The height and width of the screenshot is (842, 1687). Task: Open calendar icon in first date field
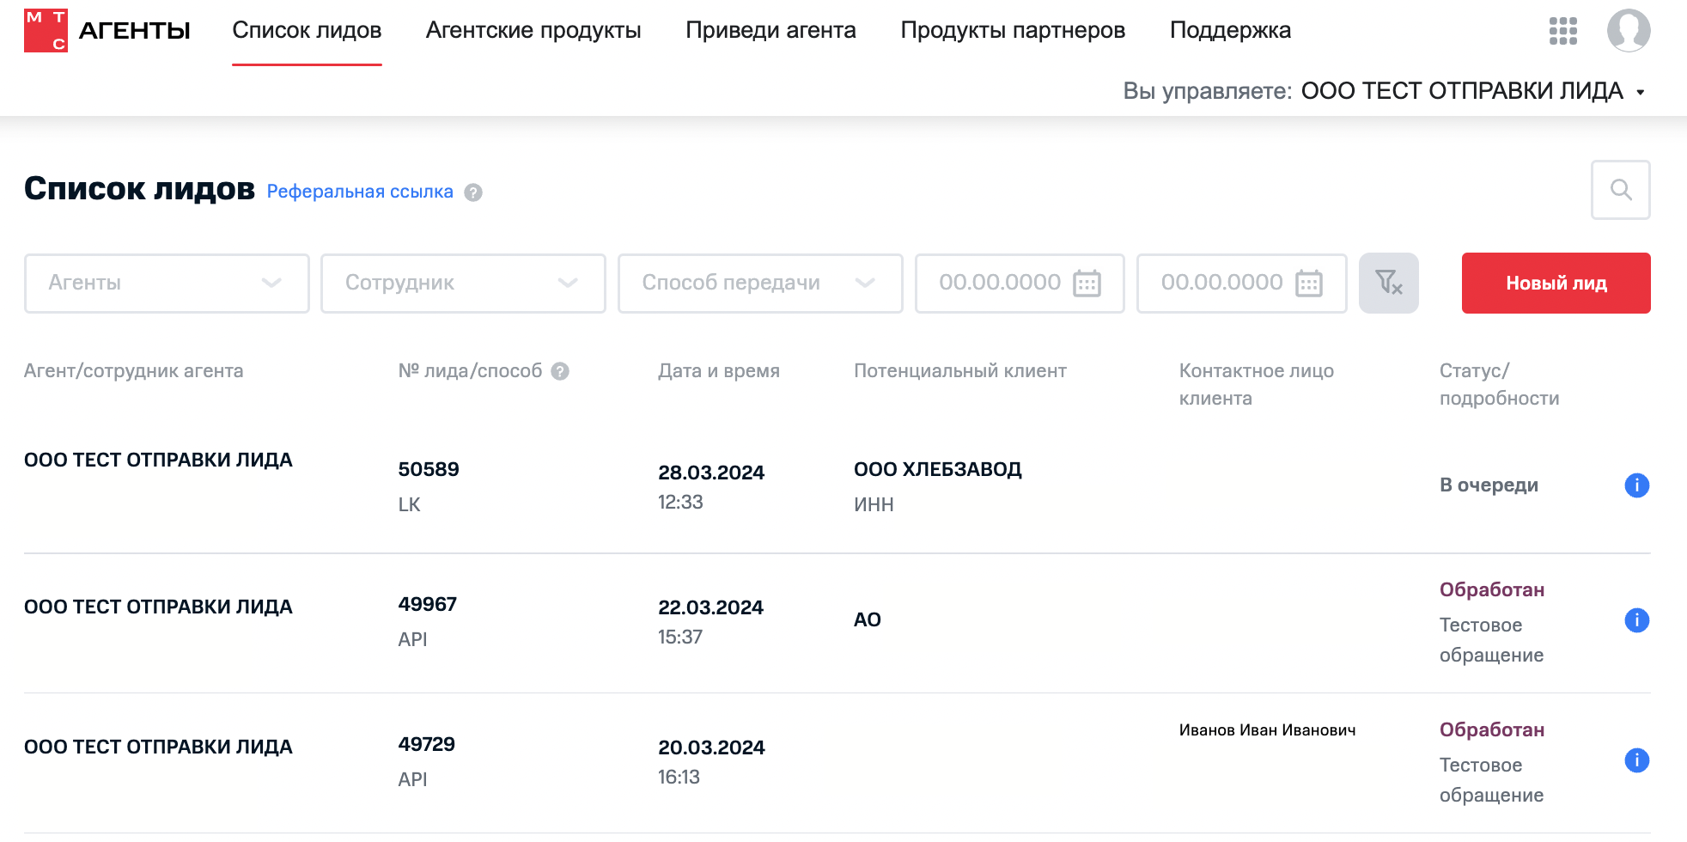pos(1087,283)
